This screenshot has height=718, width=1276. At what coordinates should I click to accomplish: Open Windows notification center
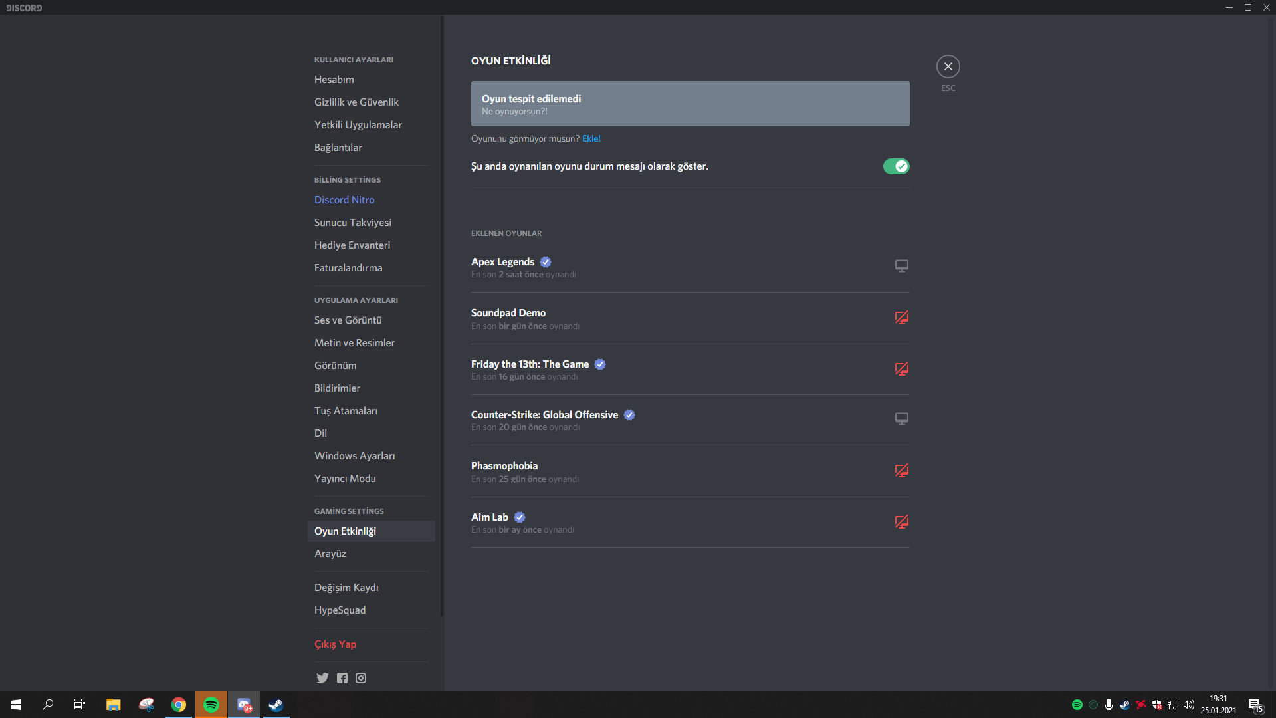click(x=1255, y=705)
